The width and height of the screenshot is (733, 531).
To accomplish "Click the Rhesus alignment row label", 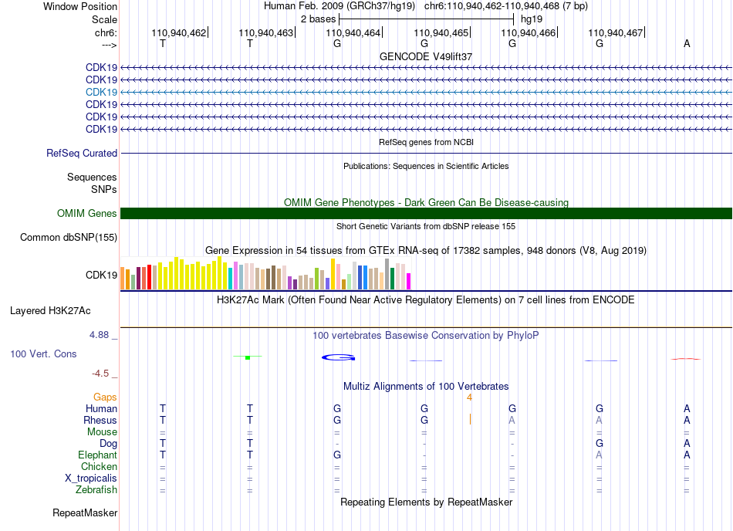I will [100, 420].
